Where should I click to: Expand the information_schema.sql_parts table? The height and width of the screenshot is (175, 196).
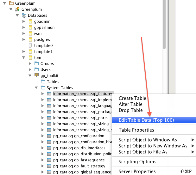pyautogui.click(x=42, y=118)
